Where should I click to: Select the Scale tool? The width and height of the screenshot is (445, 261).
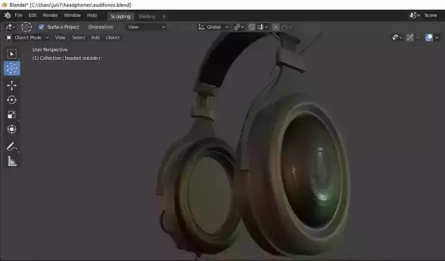(x=12, y=114)
